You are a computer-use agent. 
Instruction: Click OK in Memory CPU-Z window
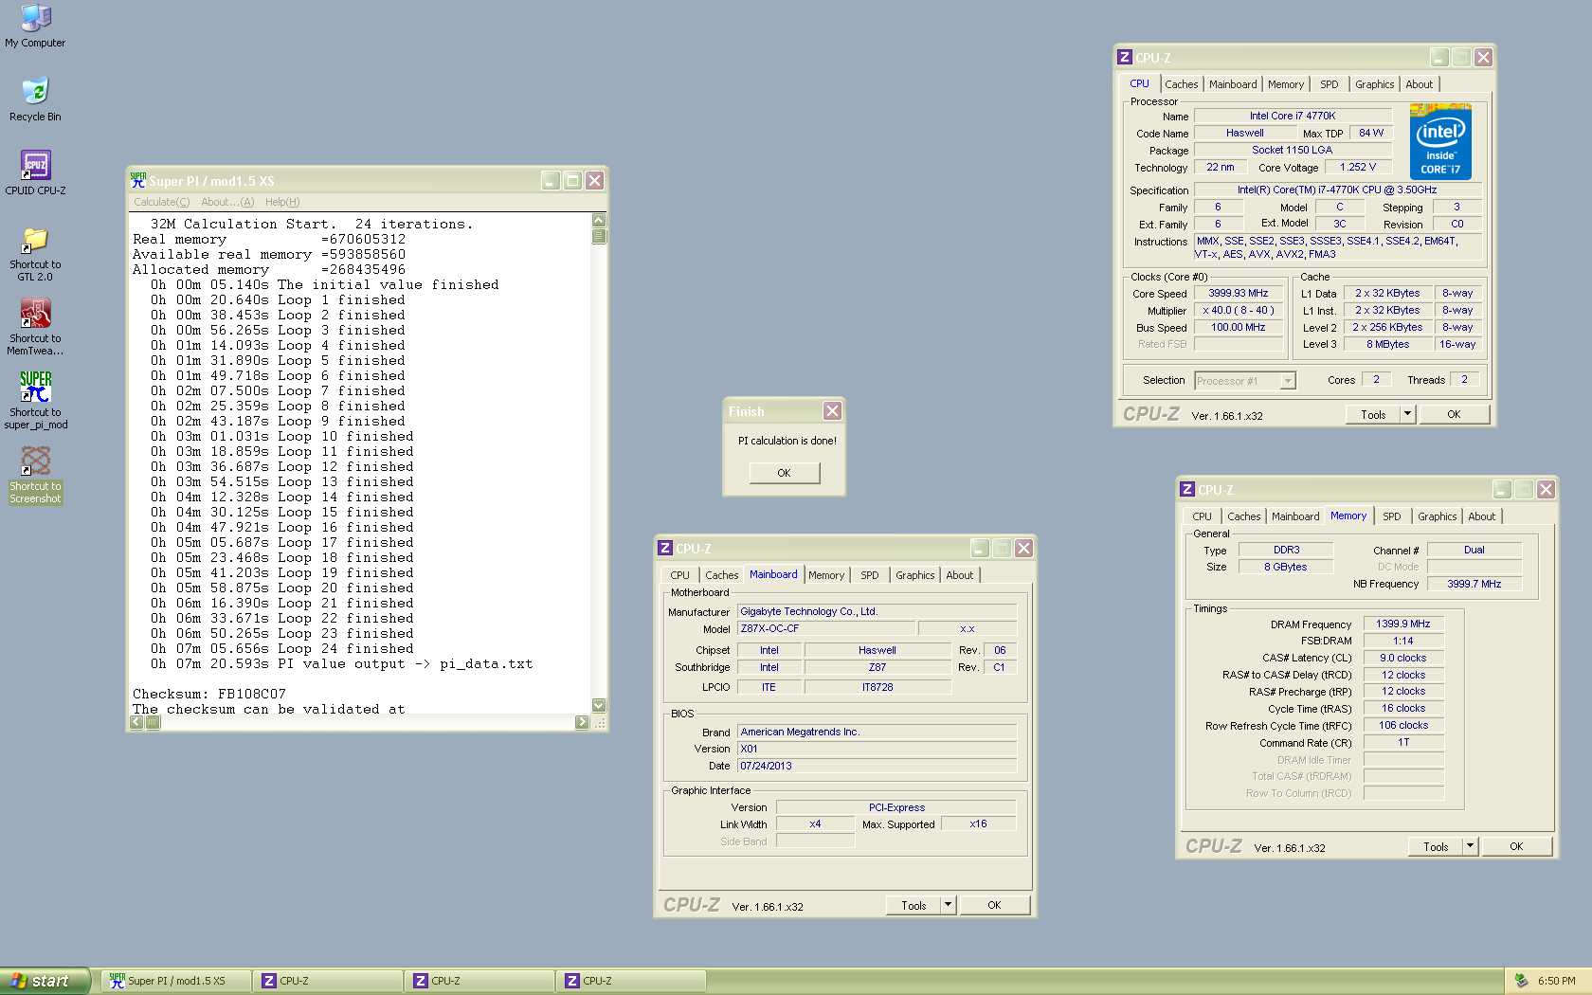[x=1516, y=846]
